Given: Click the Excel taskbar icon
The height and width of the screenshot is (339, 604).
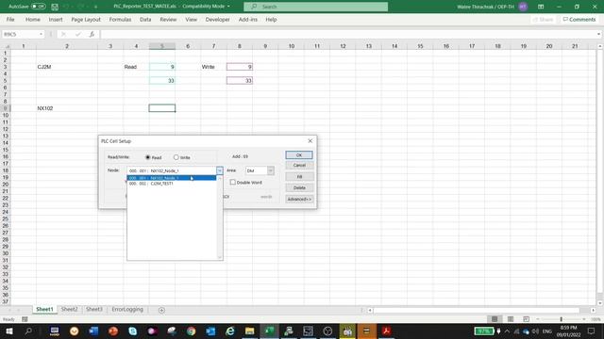Looking at the screenshot, I should tap(269, 331).
